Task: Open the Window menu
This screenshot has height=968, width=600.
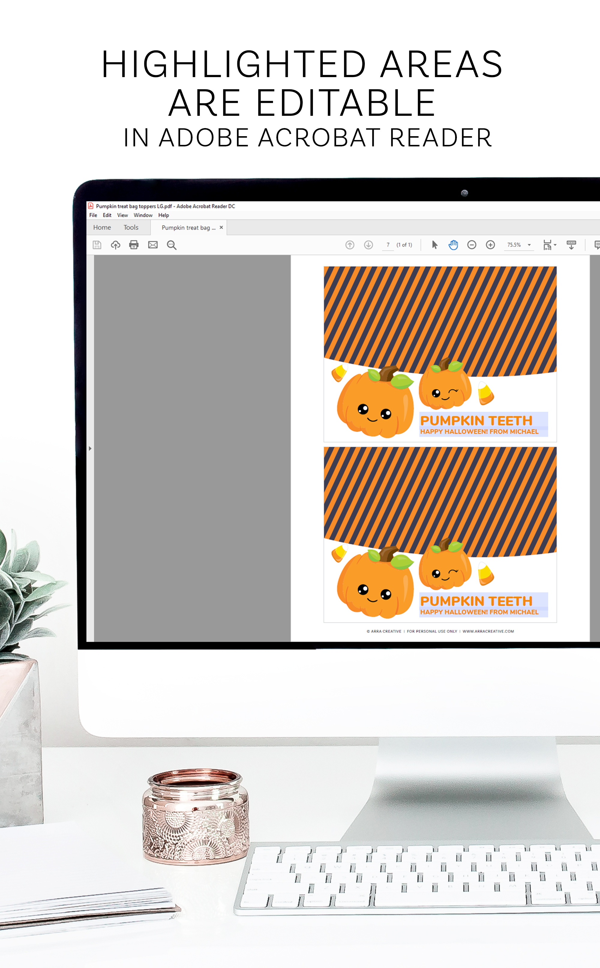Action: [143, 215]
